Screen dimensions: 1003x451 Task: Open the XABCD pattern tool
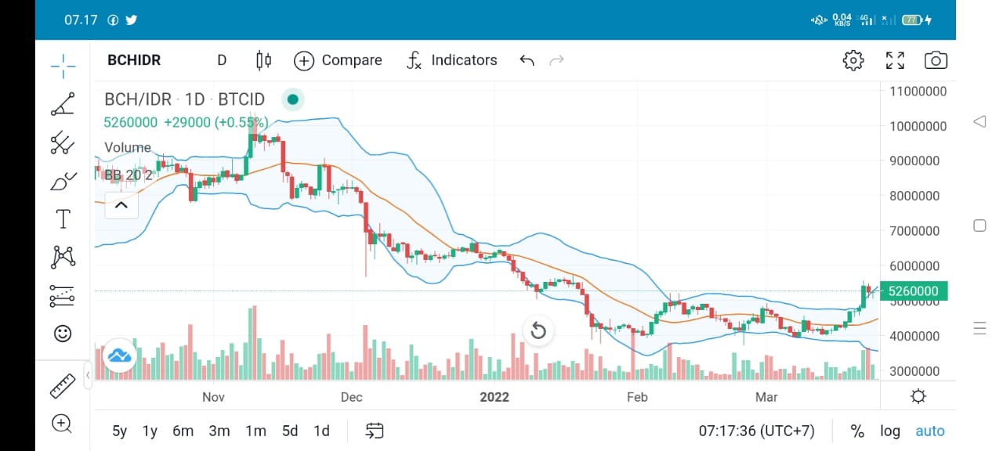pyautogui.click(x=63, y=257)
